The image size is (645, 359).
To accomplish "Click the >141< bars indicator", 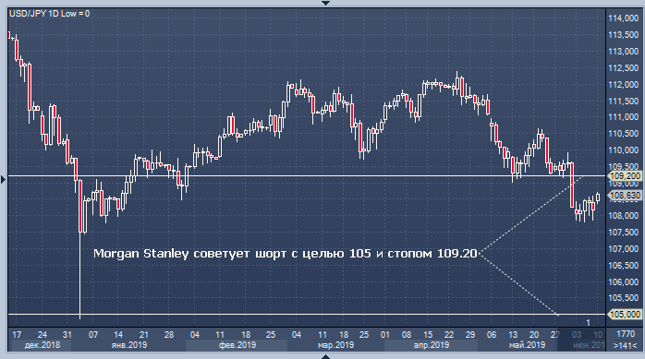I will [x=626, y=345].
